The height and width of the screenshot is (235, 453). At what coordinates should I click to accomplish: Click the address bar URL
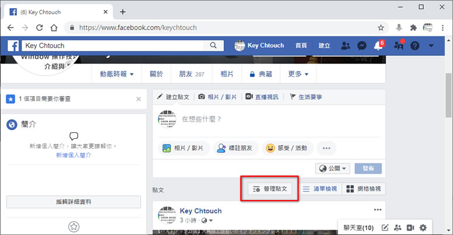tap(138, 27)
